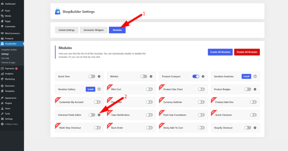Click the Comments bubble icon
The image size is (288, 151).
pyautogui.click(x=2, y=26)
